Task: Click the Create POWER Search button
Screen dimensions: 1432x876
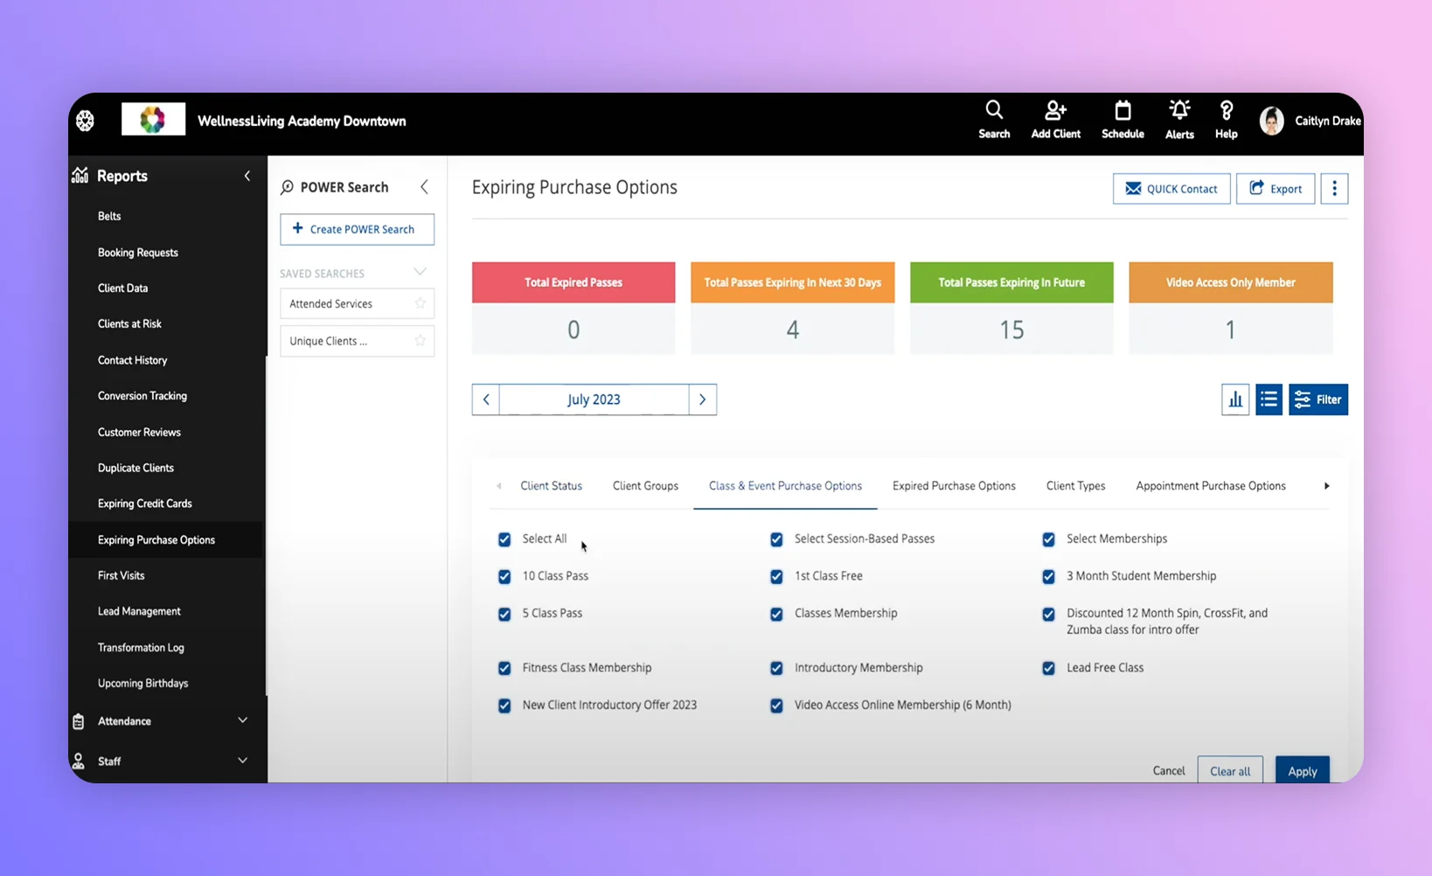Action: click(357, 229)
